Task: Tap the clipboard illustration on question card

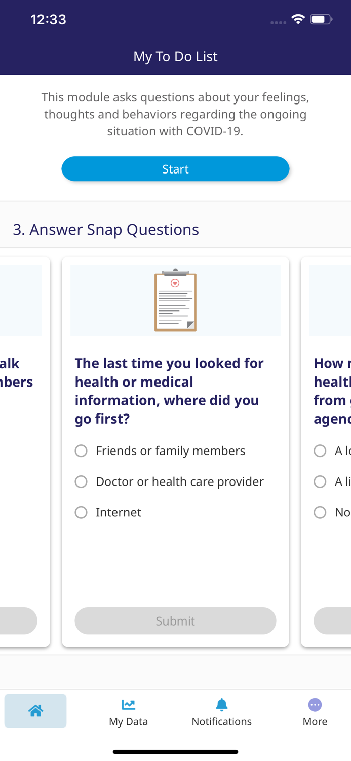Action: (x=175, y=300)
